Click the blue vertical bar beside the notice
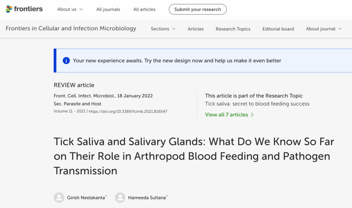Viewport: 352px width, 208px height. (54, 60)
